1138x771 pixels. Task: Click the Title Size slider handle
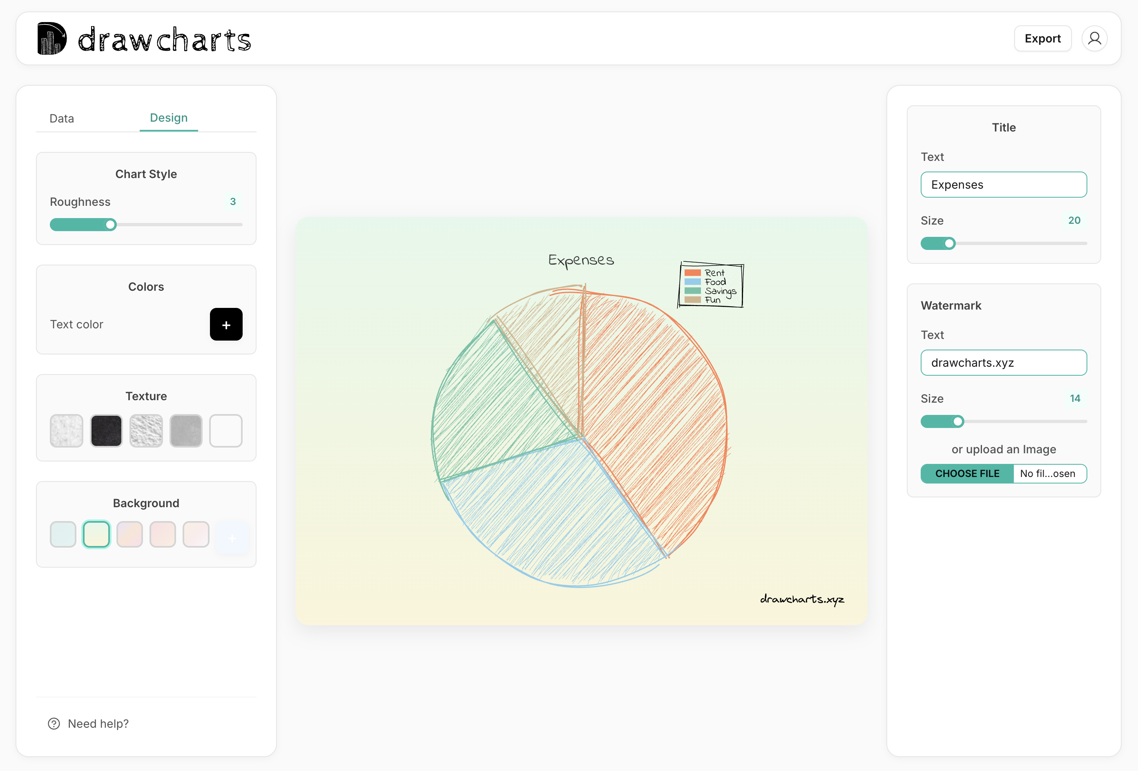coord(949,243)
